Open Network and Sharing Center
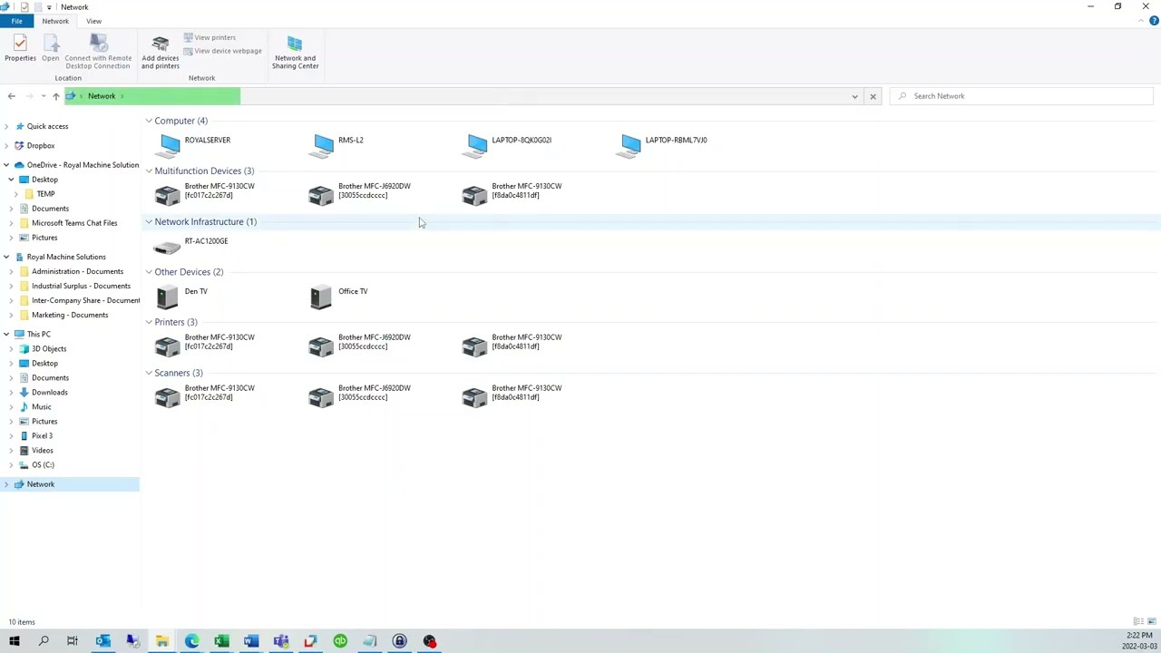 pyautogui.click(x=295, y=52)
